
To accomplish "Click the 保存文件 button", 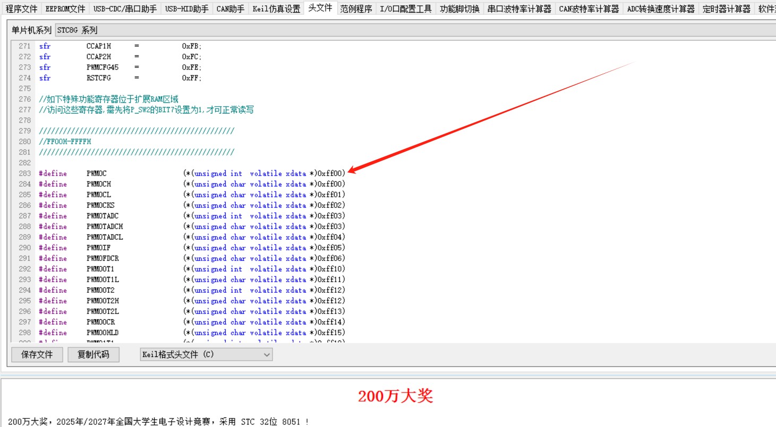I will (37, 354).
